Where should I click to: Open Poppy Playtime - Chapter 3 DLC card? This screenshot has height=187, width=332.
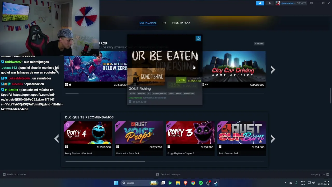click(x=190, y=138)
